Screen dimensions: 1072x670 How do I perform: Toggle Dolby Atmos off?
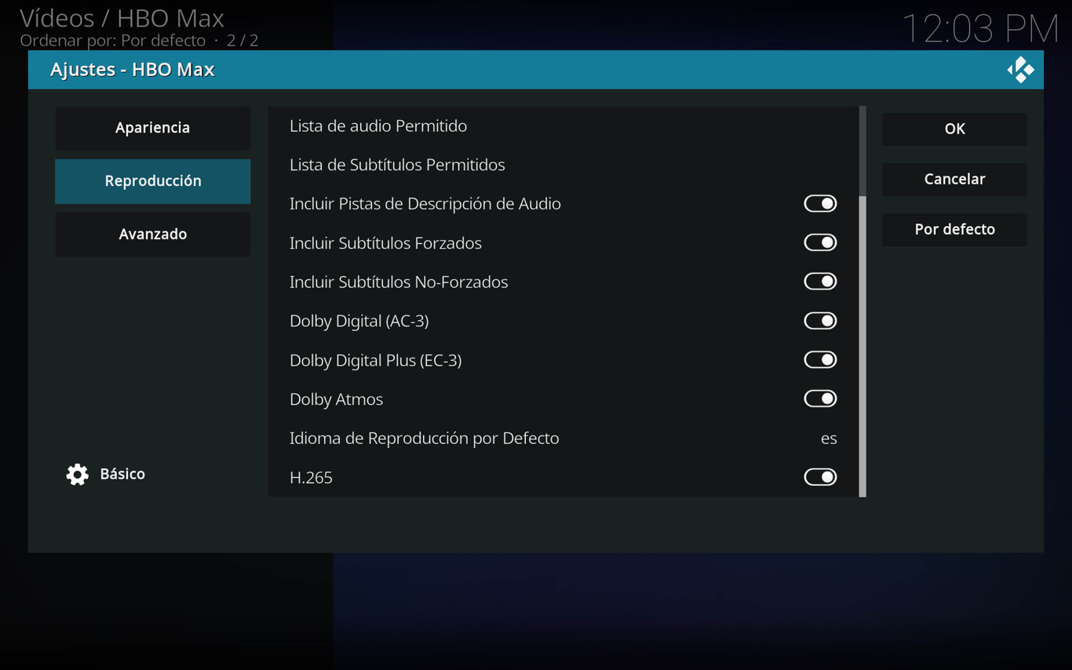[820, 399]
